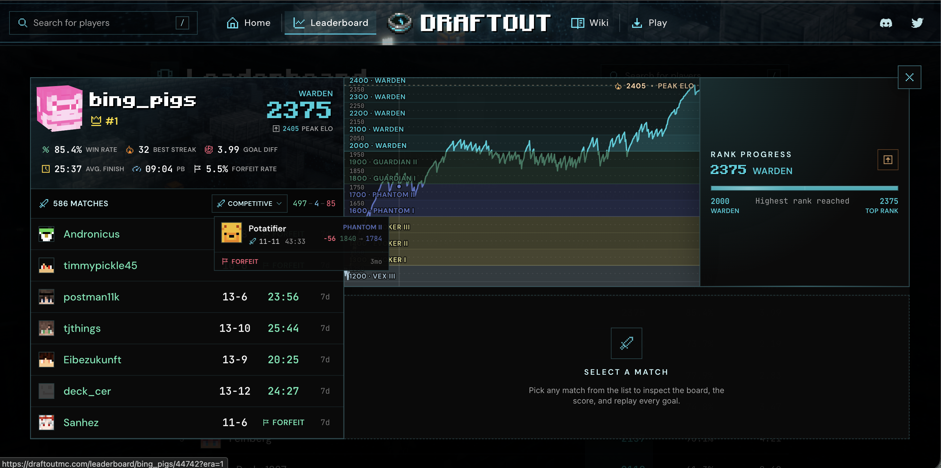The width and height of the screenshot is (941, 468).
Task: Open the Sanhez forfeit match row
Action: [187, 423]
